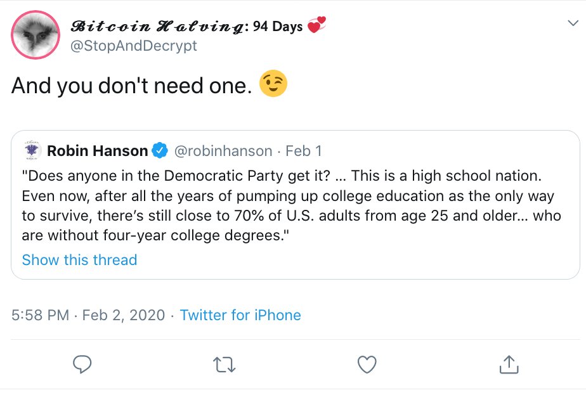
Task: Open StopAndDecrypt's profile picture
Action: [x=36, y=36]
